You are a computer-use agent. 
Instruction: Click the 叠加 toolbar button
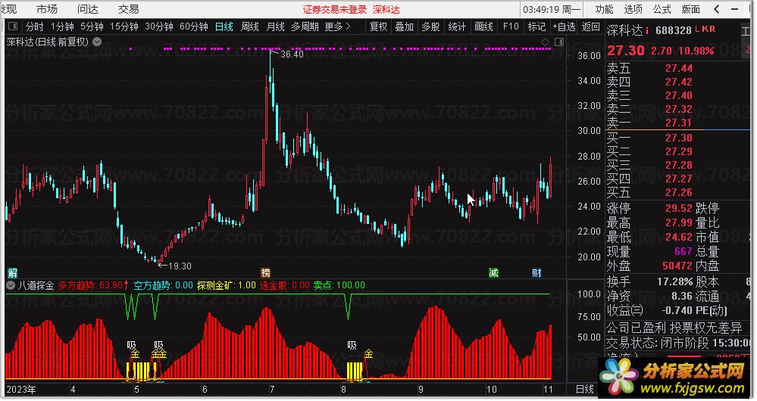click(x=404, y=26)
